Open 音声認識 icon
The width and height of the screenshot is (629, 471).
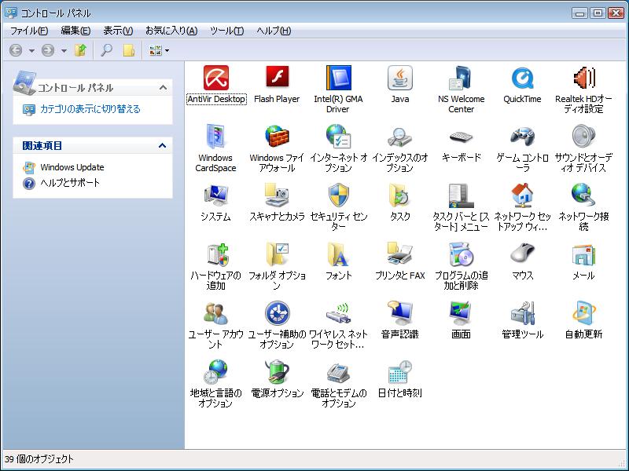point(400,313)
